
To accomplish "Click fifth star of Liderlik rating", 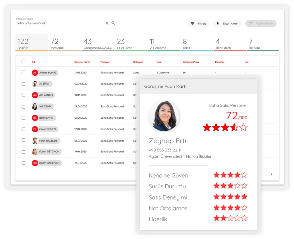I will pyautogui.click(x=244, y=218).
